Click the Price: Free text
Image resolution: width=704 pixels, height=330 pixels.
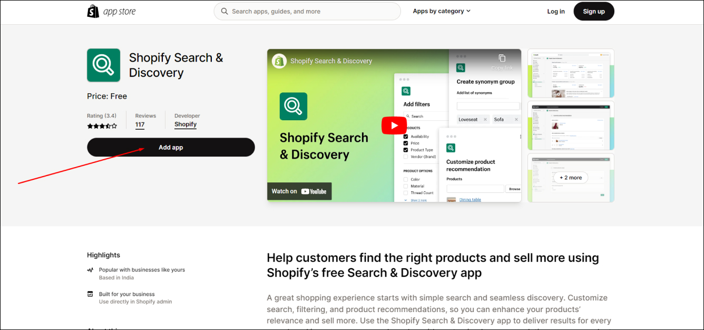point(107,96)
